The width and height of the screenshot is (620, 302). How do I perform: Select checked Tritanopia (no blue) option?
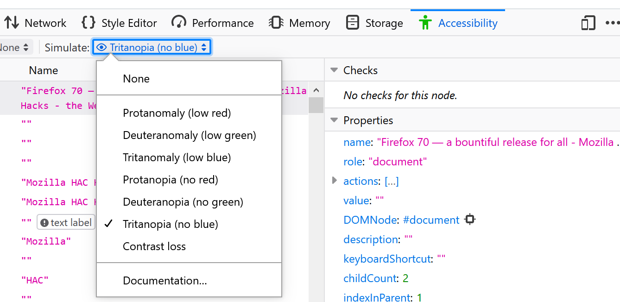[x=189, y=224]
